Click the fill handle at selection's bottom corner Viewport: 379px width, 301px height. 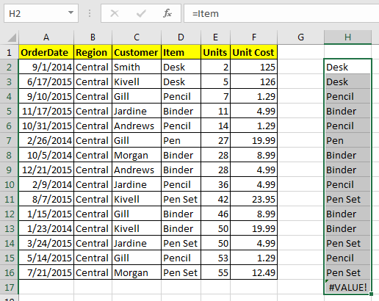(x=372, y=294)
